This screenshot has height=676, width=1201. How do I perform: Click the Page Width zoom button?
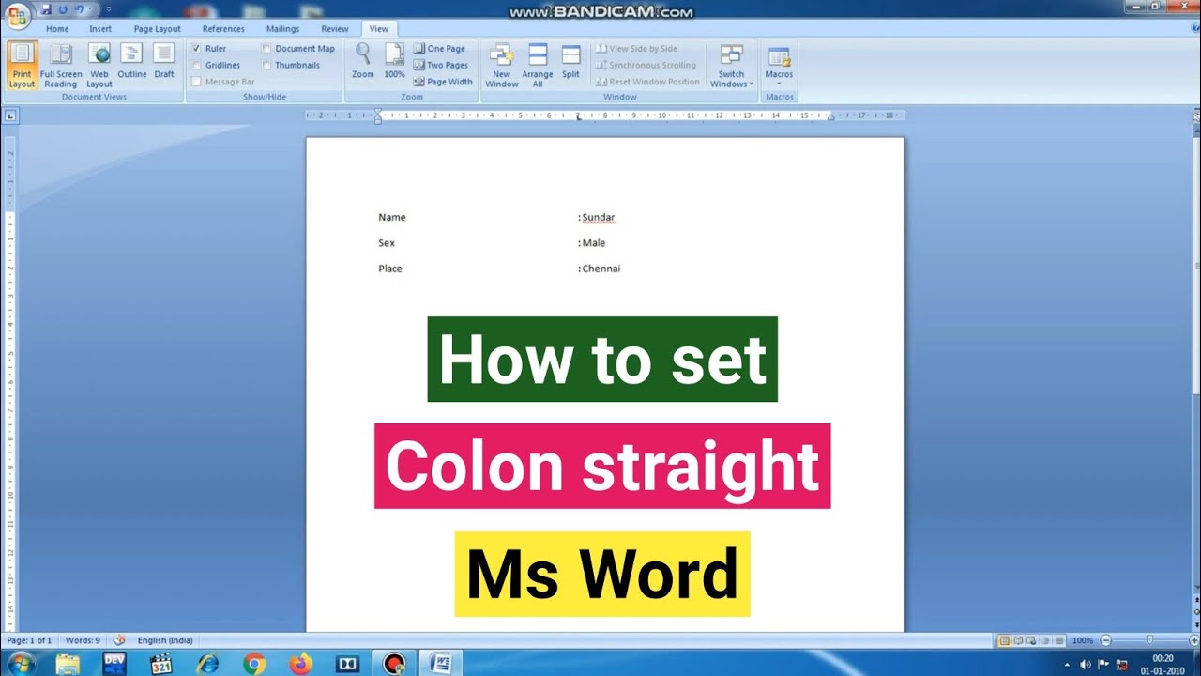[x=443, y=82]
